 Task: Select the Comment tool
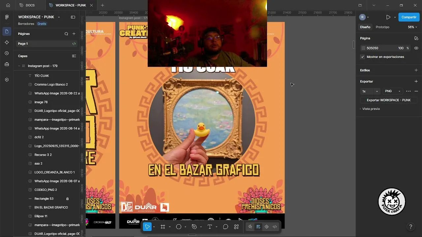click(226, 227)
